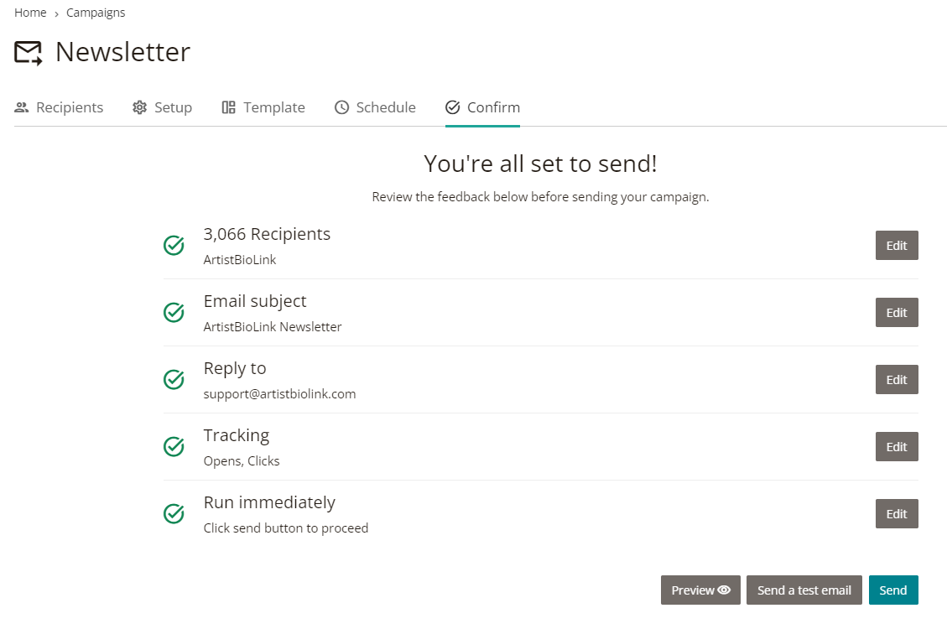Click the ArtistBioLink Newsletter subject text
The image size is (947, 629).
pos(273,326)
